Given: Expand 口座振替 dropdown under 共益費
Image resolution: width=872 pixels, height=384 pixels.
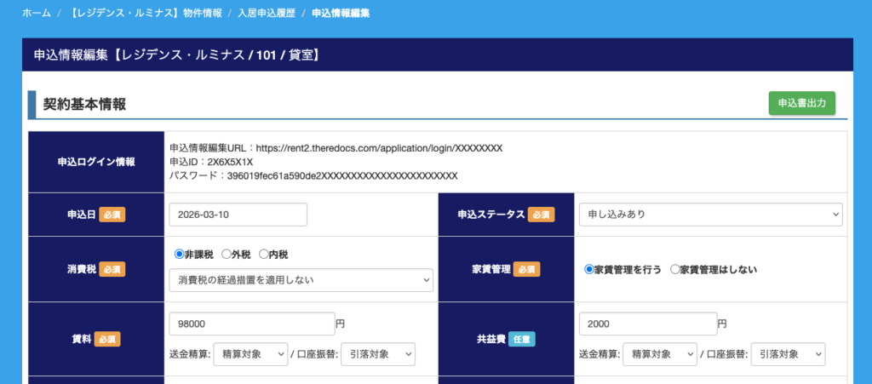Looking at the screenshot, I should pos(787,354).
